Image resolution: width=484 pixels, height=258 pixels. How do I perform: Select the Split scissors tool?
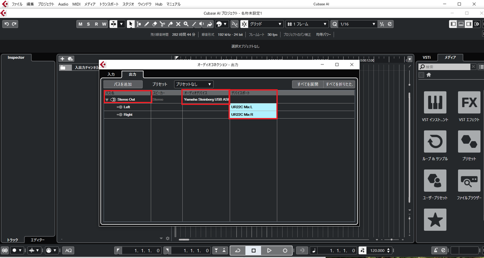click(163, 24)
